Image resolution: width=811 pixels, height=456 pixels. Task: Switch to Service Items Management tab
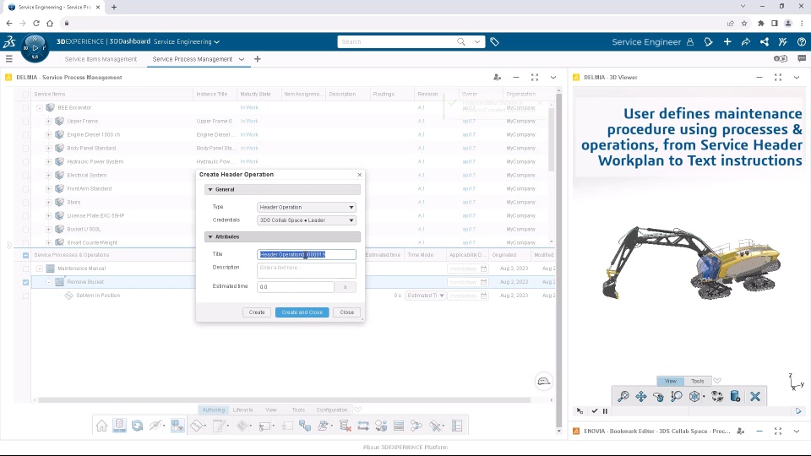[x=101, y=59]
